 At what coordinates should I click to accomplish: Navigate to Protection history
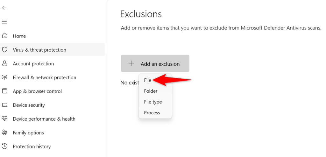point(32,146)
